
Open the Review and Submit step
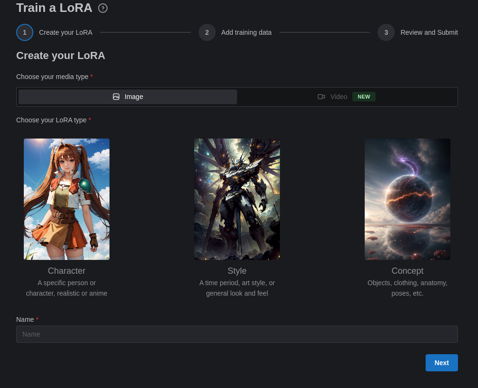[429, 32]
